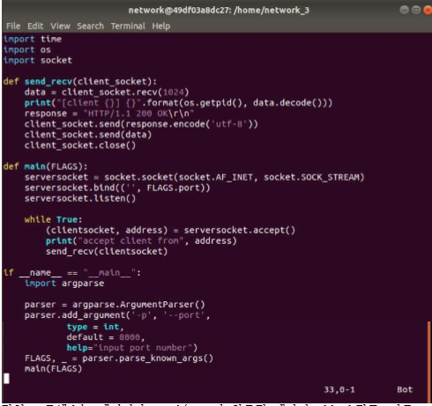Click the 'import socket' line

[38, 60]
